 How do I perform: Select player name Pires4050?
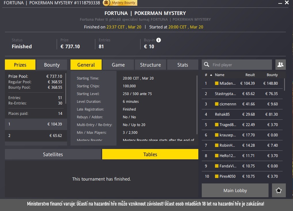(x=227, y=176)
